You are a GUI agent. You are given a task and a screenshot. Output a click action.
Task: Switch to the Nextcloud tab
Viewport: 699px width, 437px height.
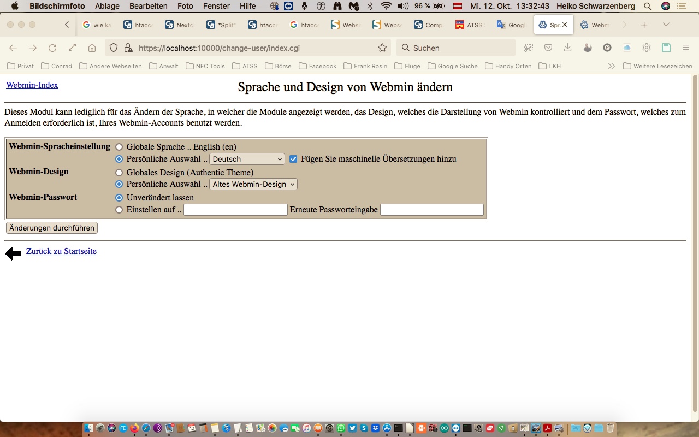179,25
